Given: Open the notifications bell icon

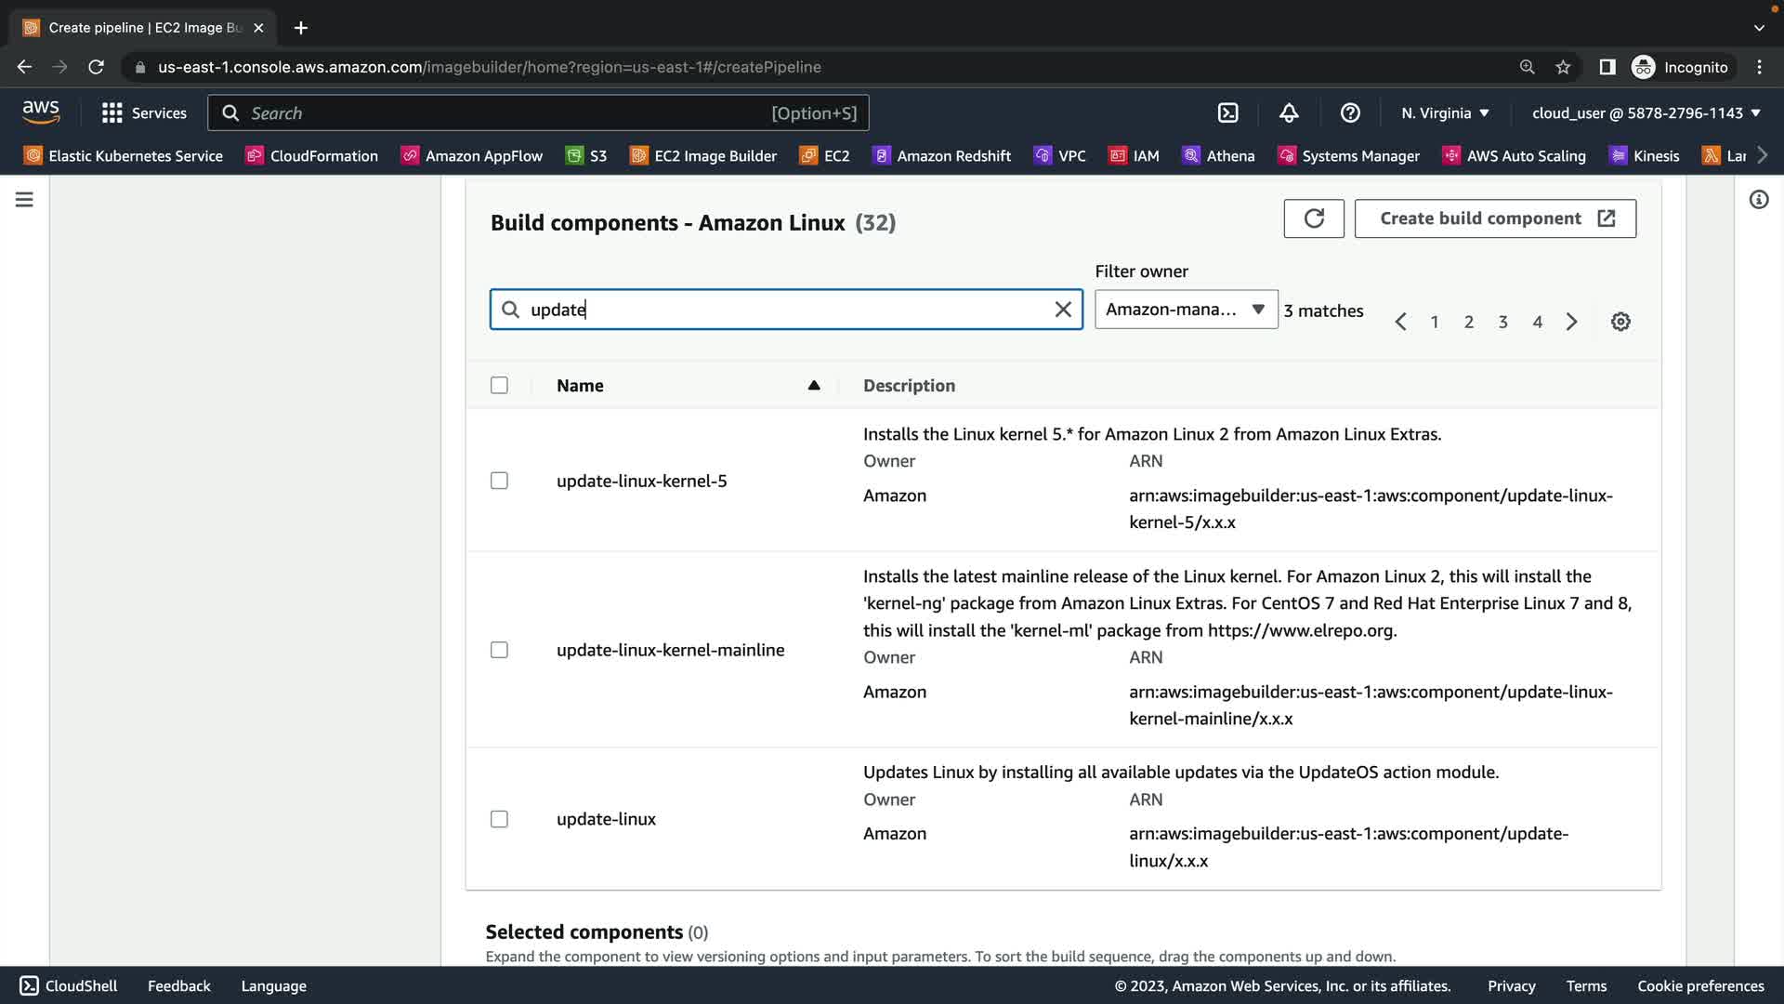Looking at the screenshot, I should pyautogui.click(x=1289, y=113).
